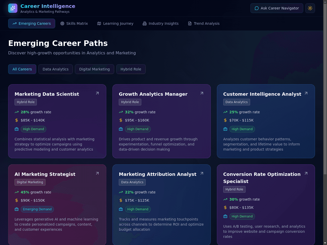Viewport: 327px width, 245px height.
Task: Toggle the light/dark theme sun icon
Action: [310, 8]
